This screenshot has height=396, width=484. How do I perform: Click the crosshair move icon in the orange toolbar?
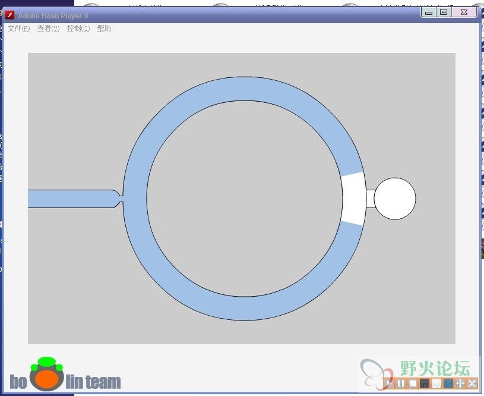460,384
